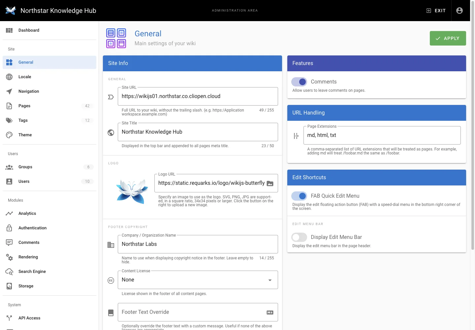The image size is (475, 330).
Task: Open the Content License dropdown
Action: (198, 280)
